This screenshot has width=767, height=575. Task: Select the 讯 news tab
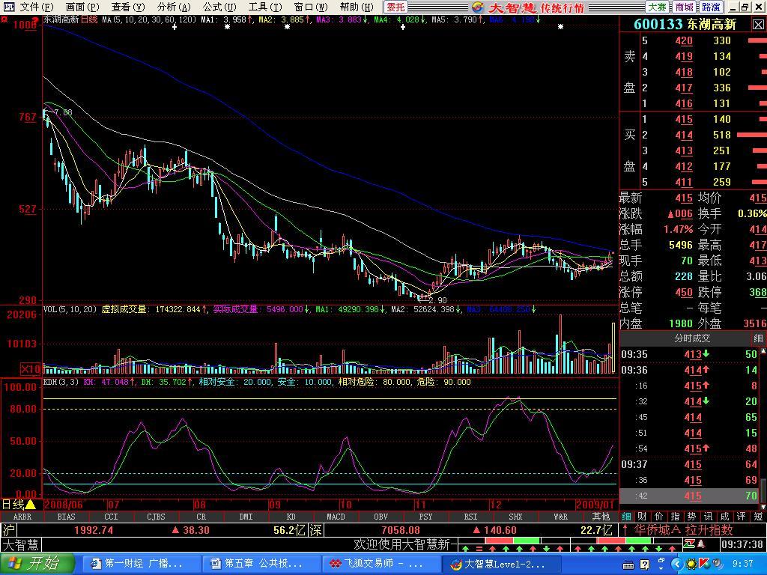coord(709,517)
